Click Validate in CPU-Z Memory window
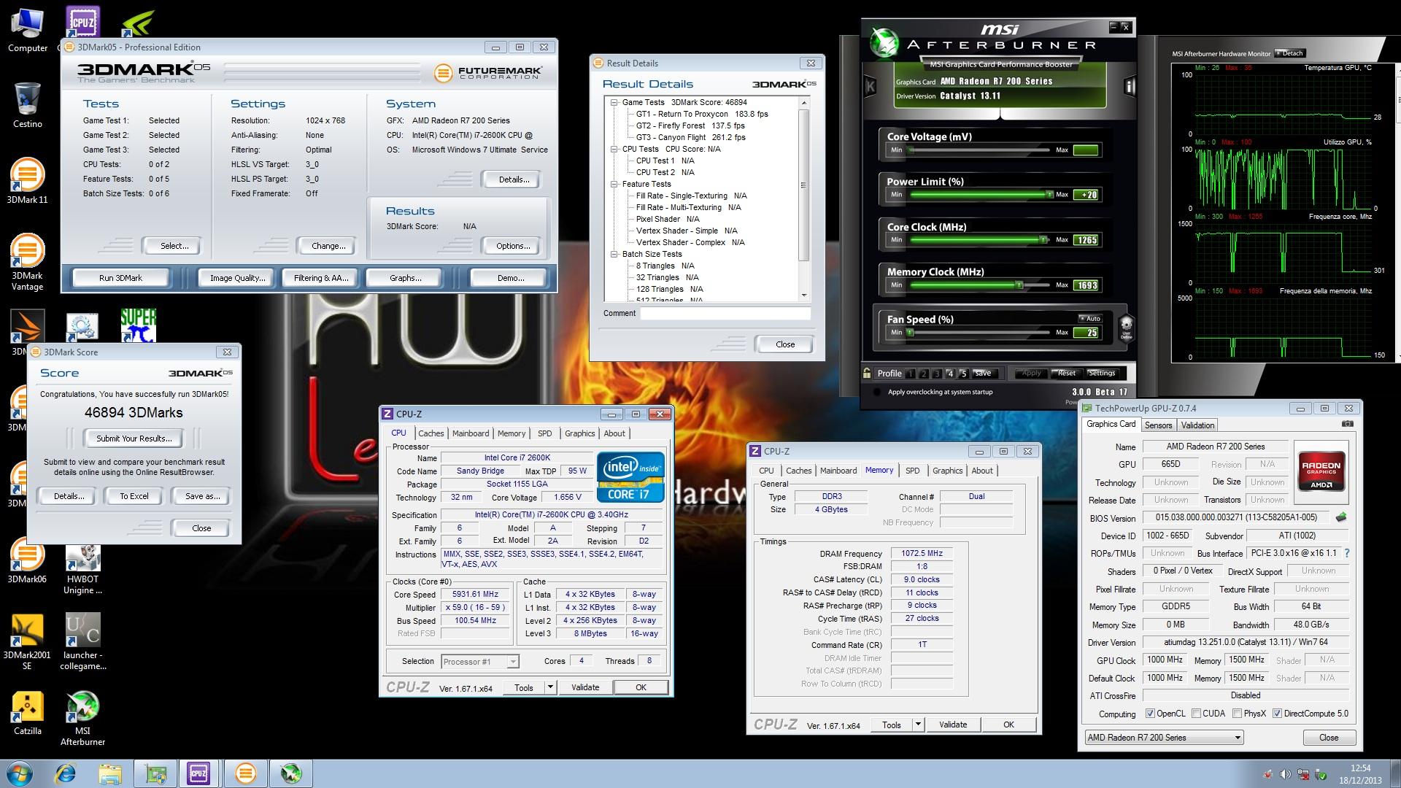Screen dimensions: 1401x788 [x=953, y=725]
